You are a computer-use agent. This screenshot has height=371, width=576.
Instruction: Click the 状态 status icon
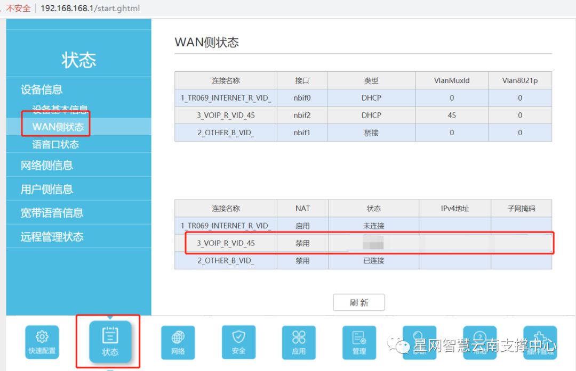click(110, 341)
